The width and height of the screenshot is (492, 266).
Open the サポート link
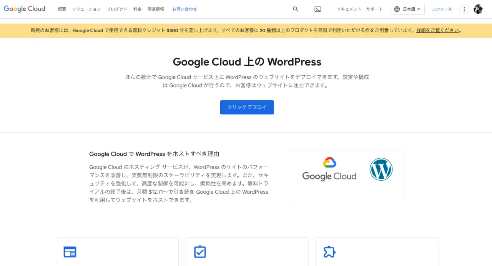click(374, 9)
